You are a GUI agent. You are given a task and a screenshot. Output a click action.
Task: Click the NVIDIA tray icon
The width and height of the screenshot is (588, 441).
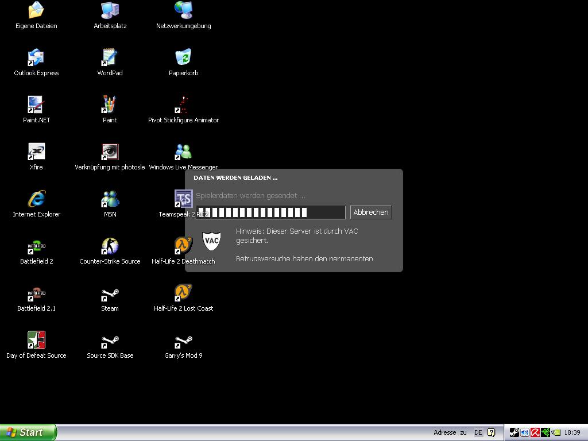point(556,432)
